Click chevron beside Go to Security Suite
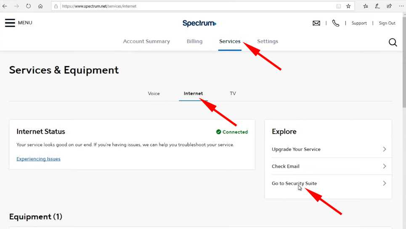 click(385, 183)
